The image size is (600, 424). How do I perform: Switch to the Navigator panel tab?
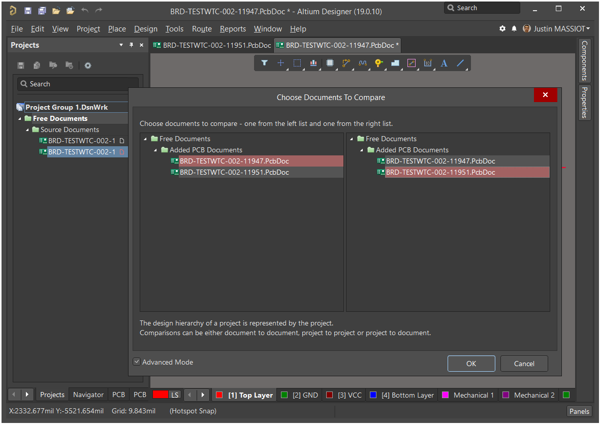tap(88, 395)
